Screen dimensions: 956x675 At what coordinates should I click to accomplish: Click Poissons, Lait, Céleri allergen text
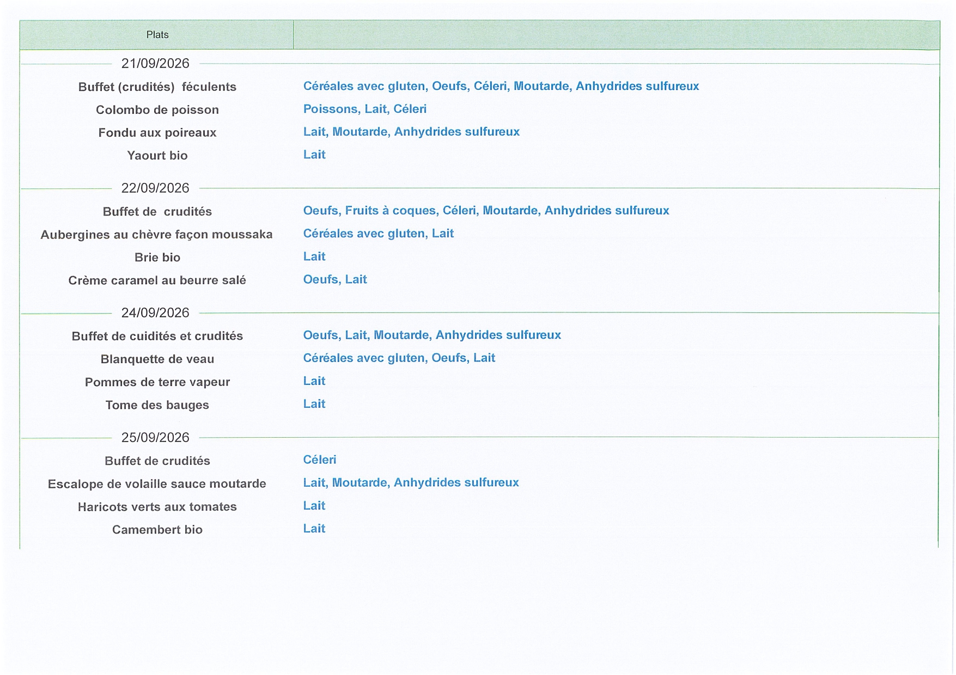[365, 109]
